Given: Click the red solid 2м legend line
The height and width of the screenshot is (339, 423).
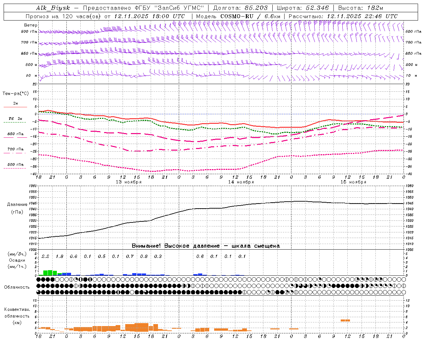Looking at the screenshot, I should 15,107.
